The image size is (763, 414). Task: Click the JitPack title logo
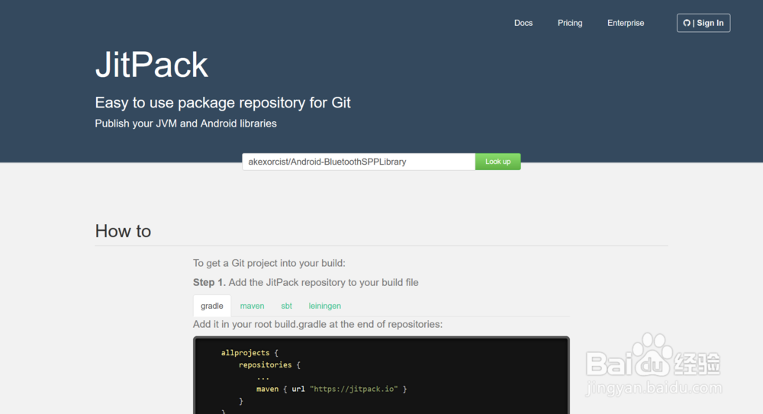click(151, 64)
